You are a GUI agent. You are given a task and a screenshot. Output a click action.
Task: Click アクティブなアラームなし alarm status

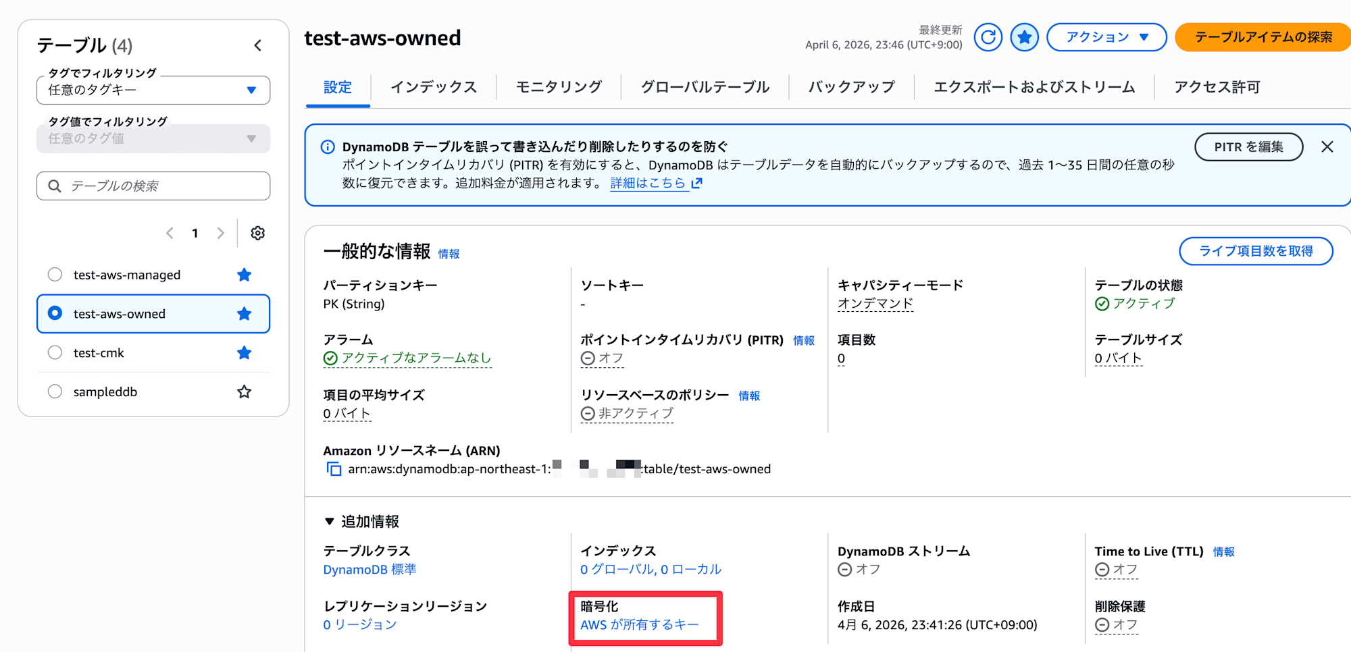407,358
